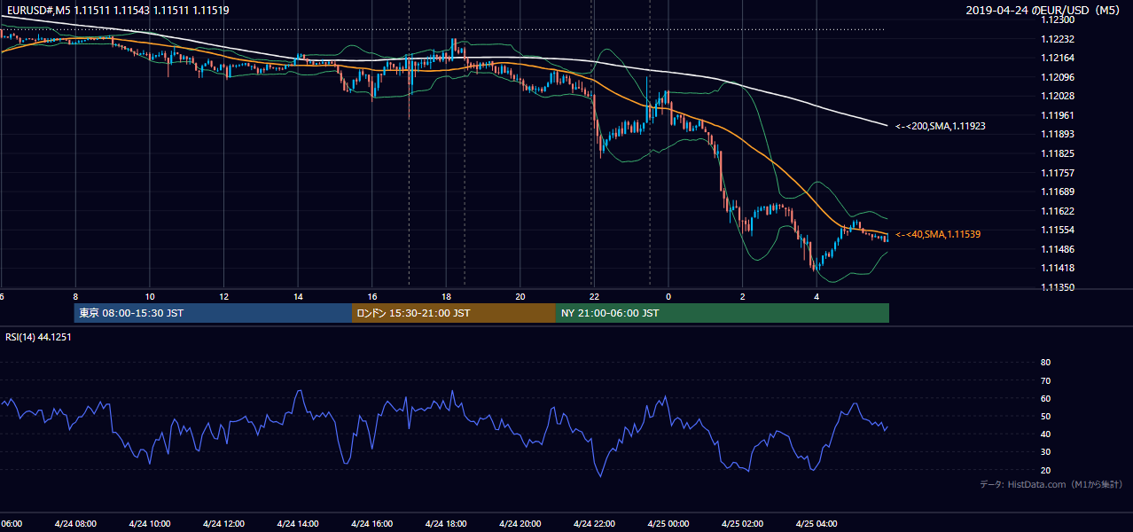Select the 4/25 00:00 date label
The height and width of the screenshot is (532, 1133).
[668, 524]
